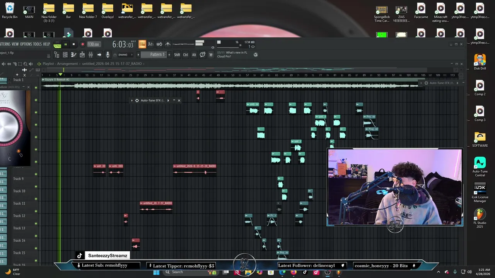The height and width of the screenshot is (278, 495).
Task: Close the floating Auto-Tune EFX window
Action: (x=179, y=100)
